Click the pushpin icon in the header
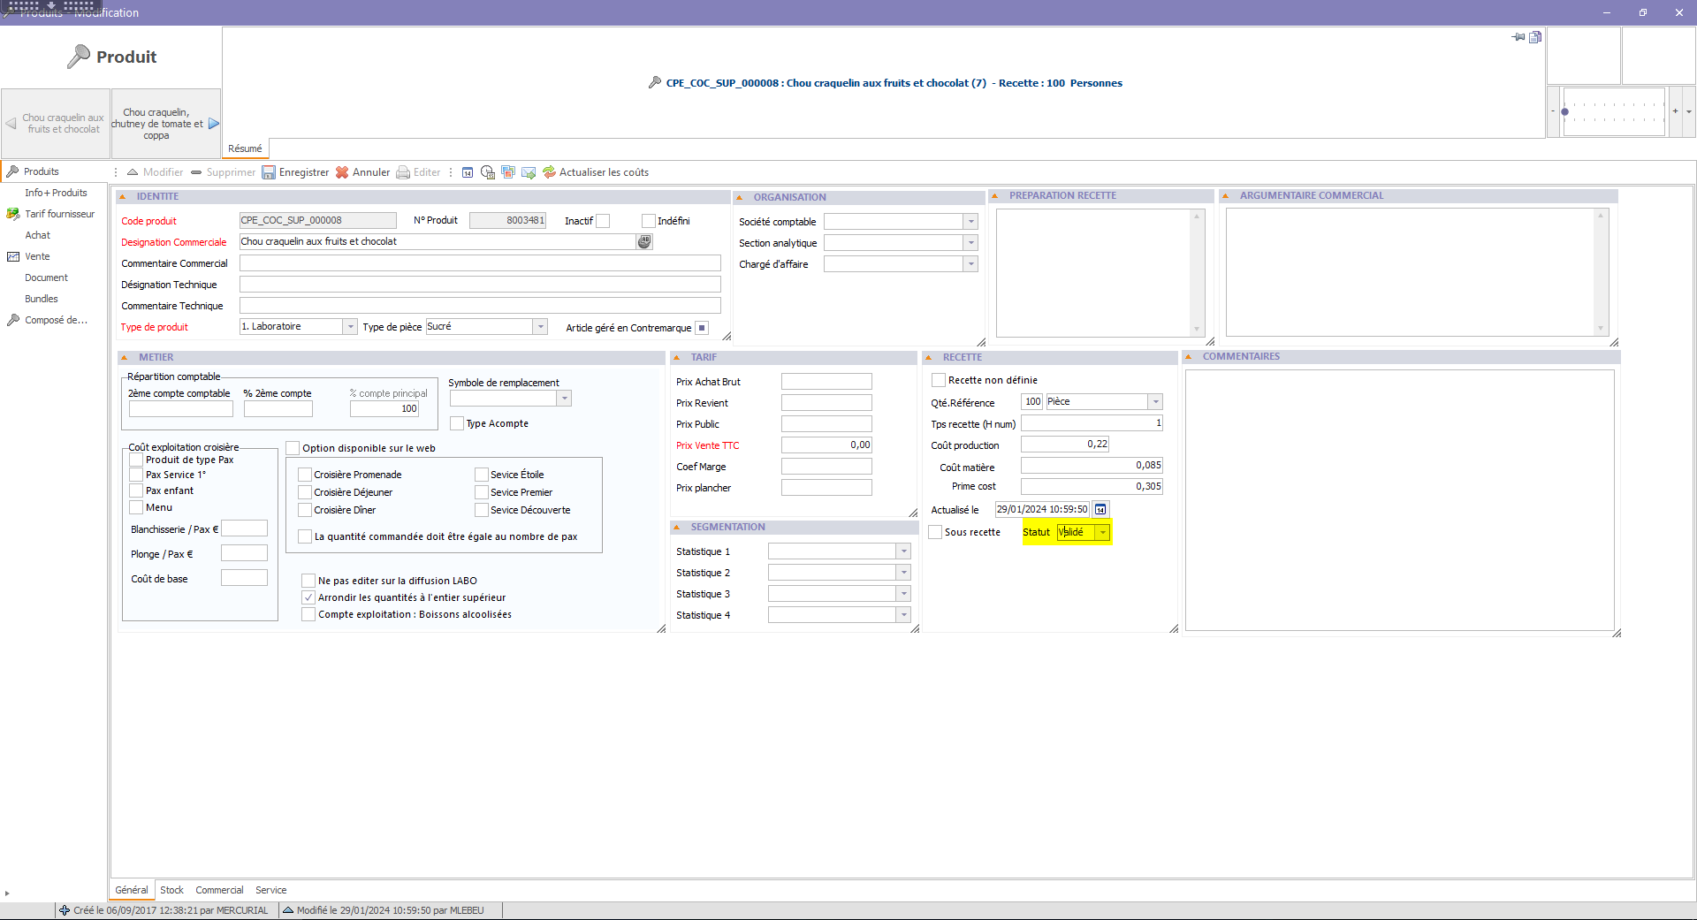The width and height of the screenshot is (1697, 920). pyautogui.click(x=1518, y=37)
